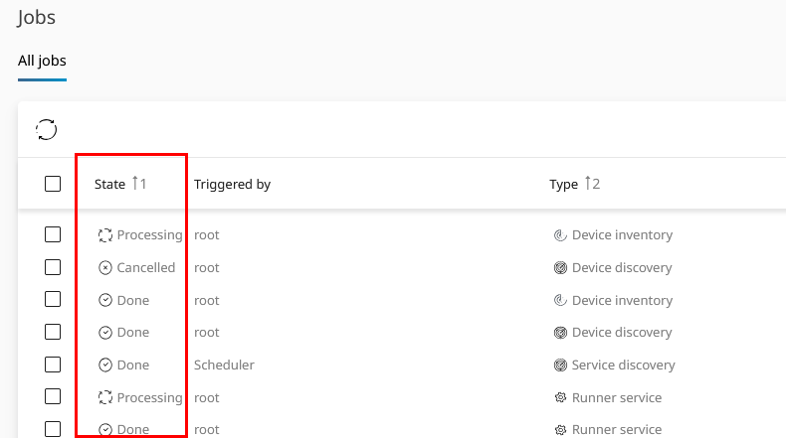Click the Scheduler triggered-by text
The height and width of the screenshot is (438, 786).
point(224,365)
